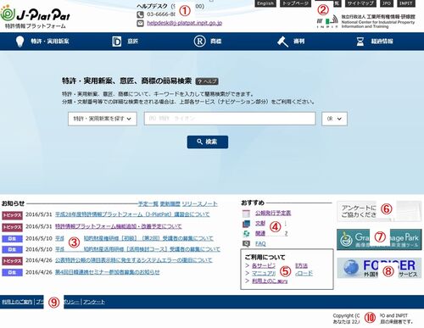Image resolution: width=424 pixels, height=328 pixels.
Task: Click the green recycle-style icon under おすすめ
Action: click(x=246, y=234)
